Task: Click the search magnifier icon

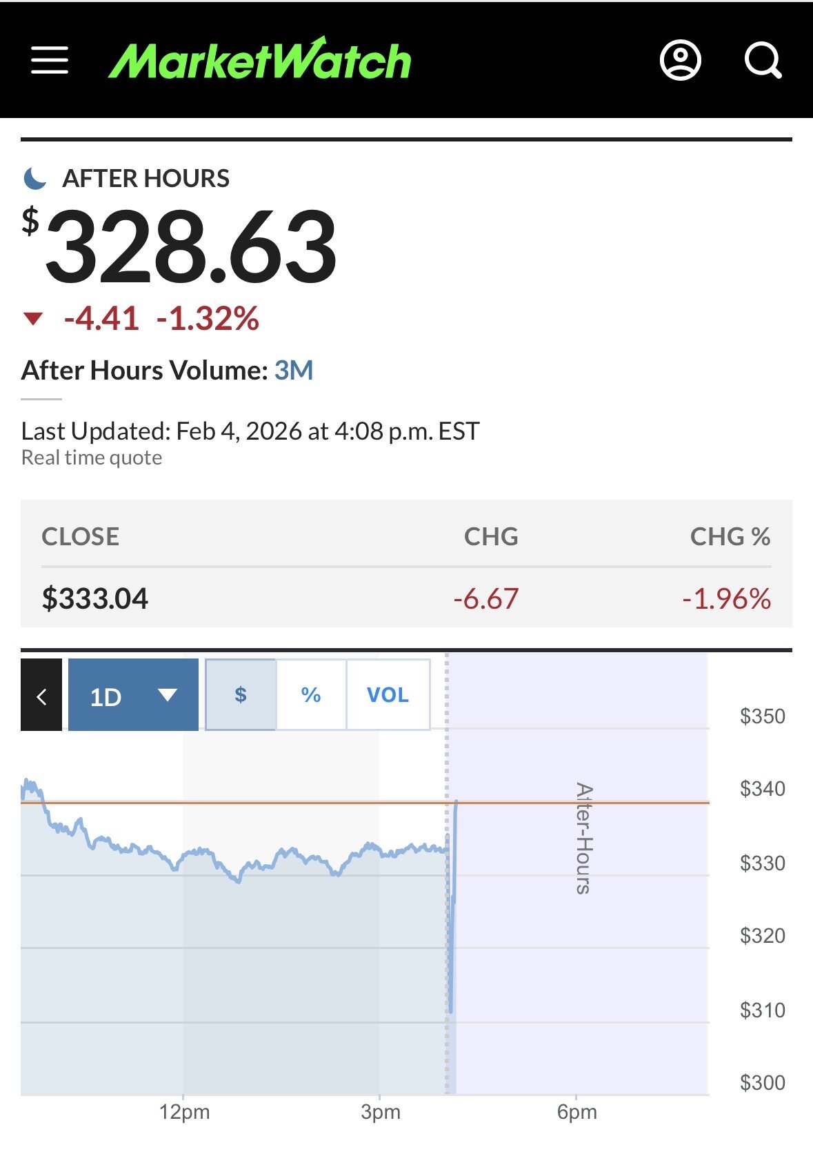Action: pos(763,60)
